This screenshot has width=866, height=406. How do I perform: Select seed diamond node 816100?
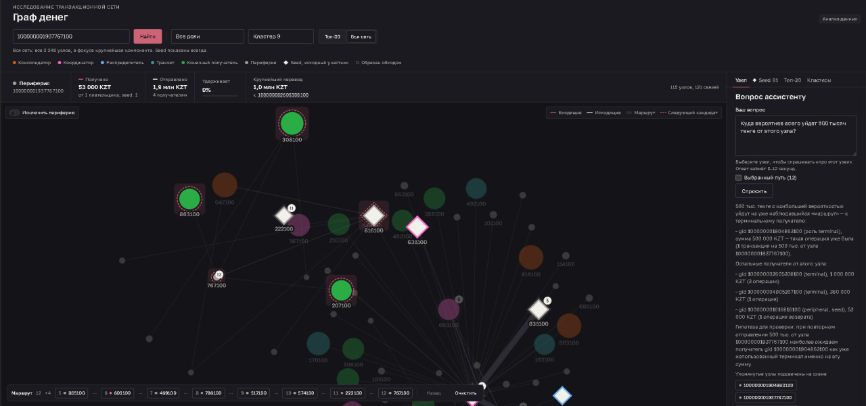(373, 215)
